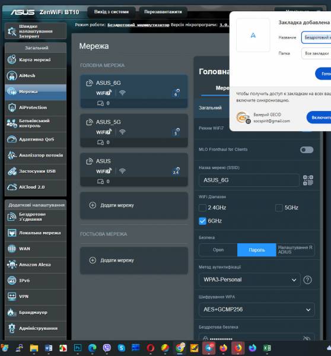Click 6GHz band badge on ASUS_6G card
The height and width of the screenshot is (356, 331).
[x=176, y=93]
